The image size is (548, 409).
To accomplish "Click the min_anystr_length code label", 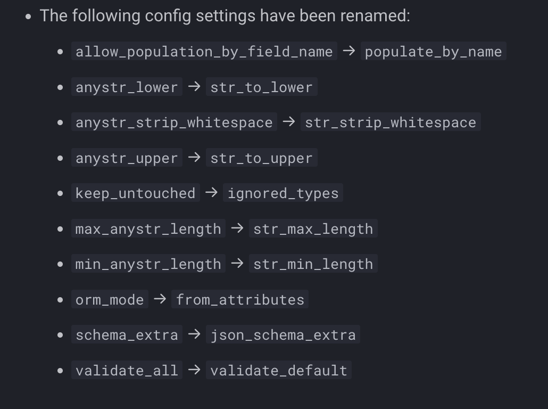I will point(148,264).
